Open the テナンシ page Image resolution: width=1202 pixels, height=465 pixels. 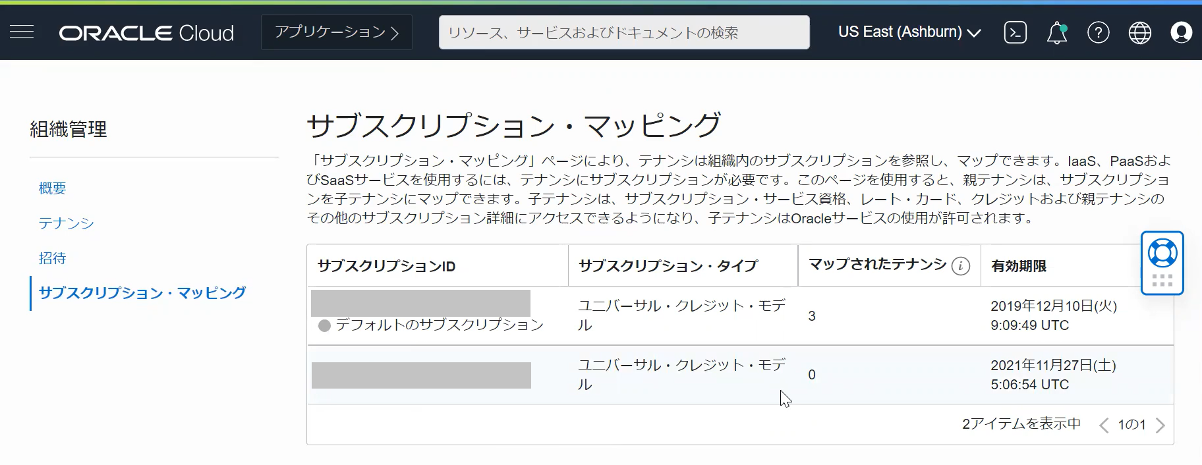click(66, 223)
